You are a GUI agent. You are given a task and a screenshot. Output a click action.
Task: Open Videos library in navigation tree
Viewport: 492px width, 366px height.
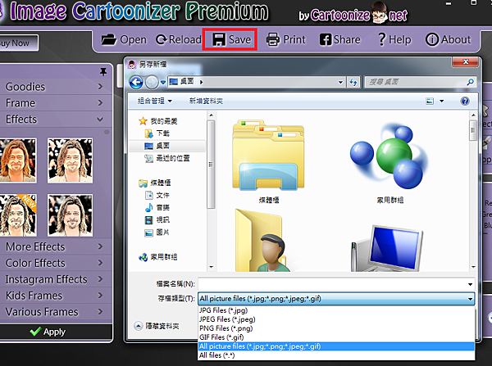157,219
